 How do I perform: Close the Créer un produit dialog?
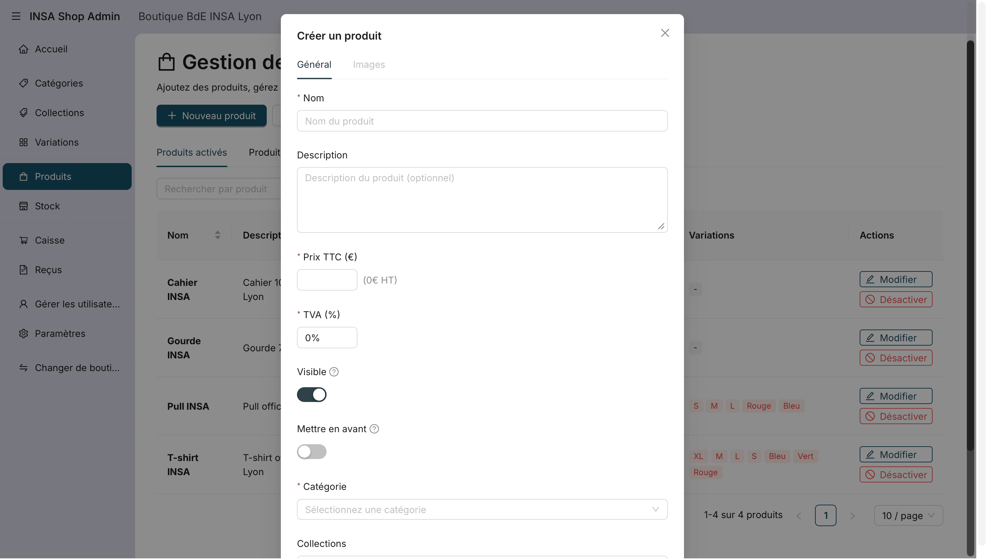(665, 33)
